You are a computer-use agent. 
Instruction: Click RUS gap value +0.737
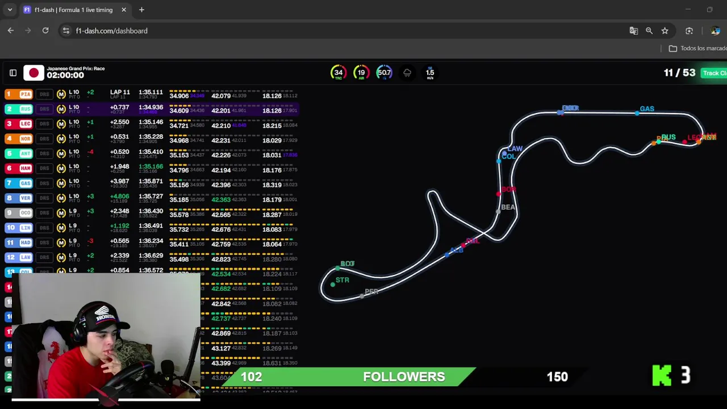119,107
